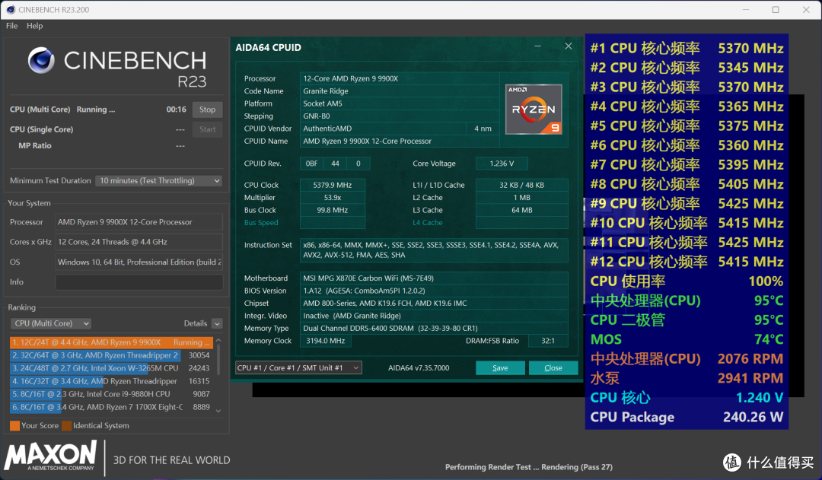Click the orange Your Score legend swatch

click(x=14, y=425)
